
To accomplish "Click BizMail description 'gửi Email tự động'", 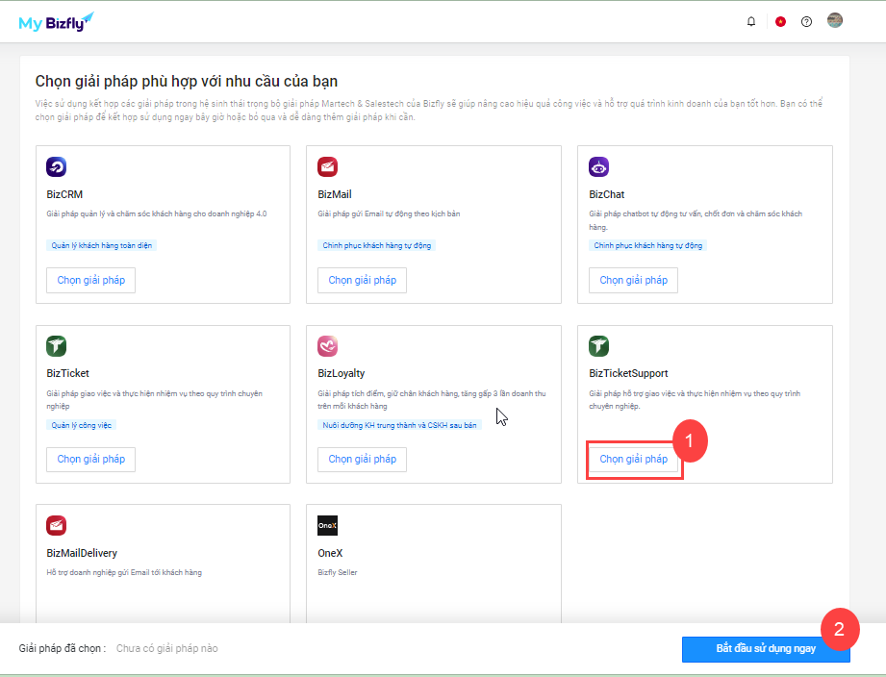I will click(389, 214).
